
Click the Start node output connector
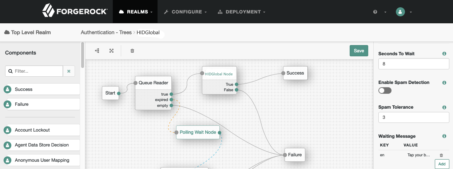[x=119, y=93]
